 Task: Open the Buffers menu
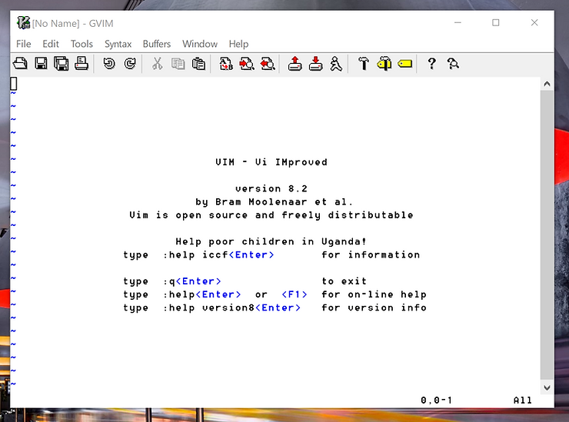click(157, 44)
